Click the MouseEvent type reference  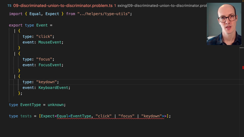coord(50,42)
